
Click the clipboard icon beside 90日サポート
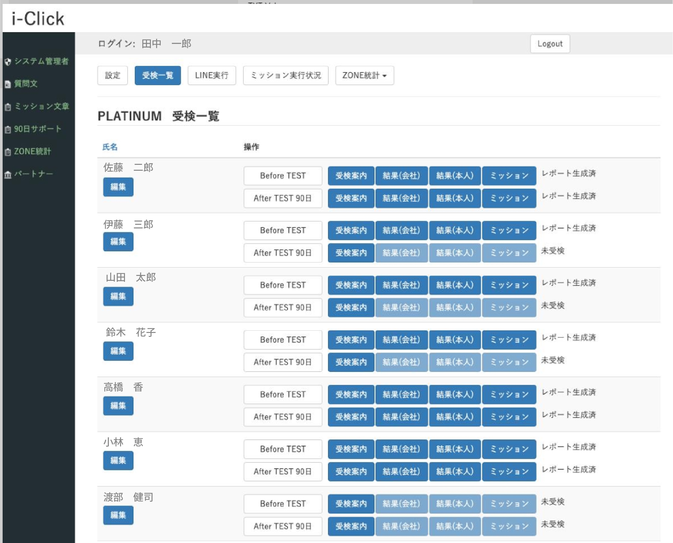point(8,129)
